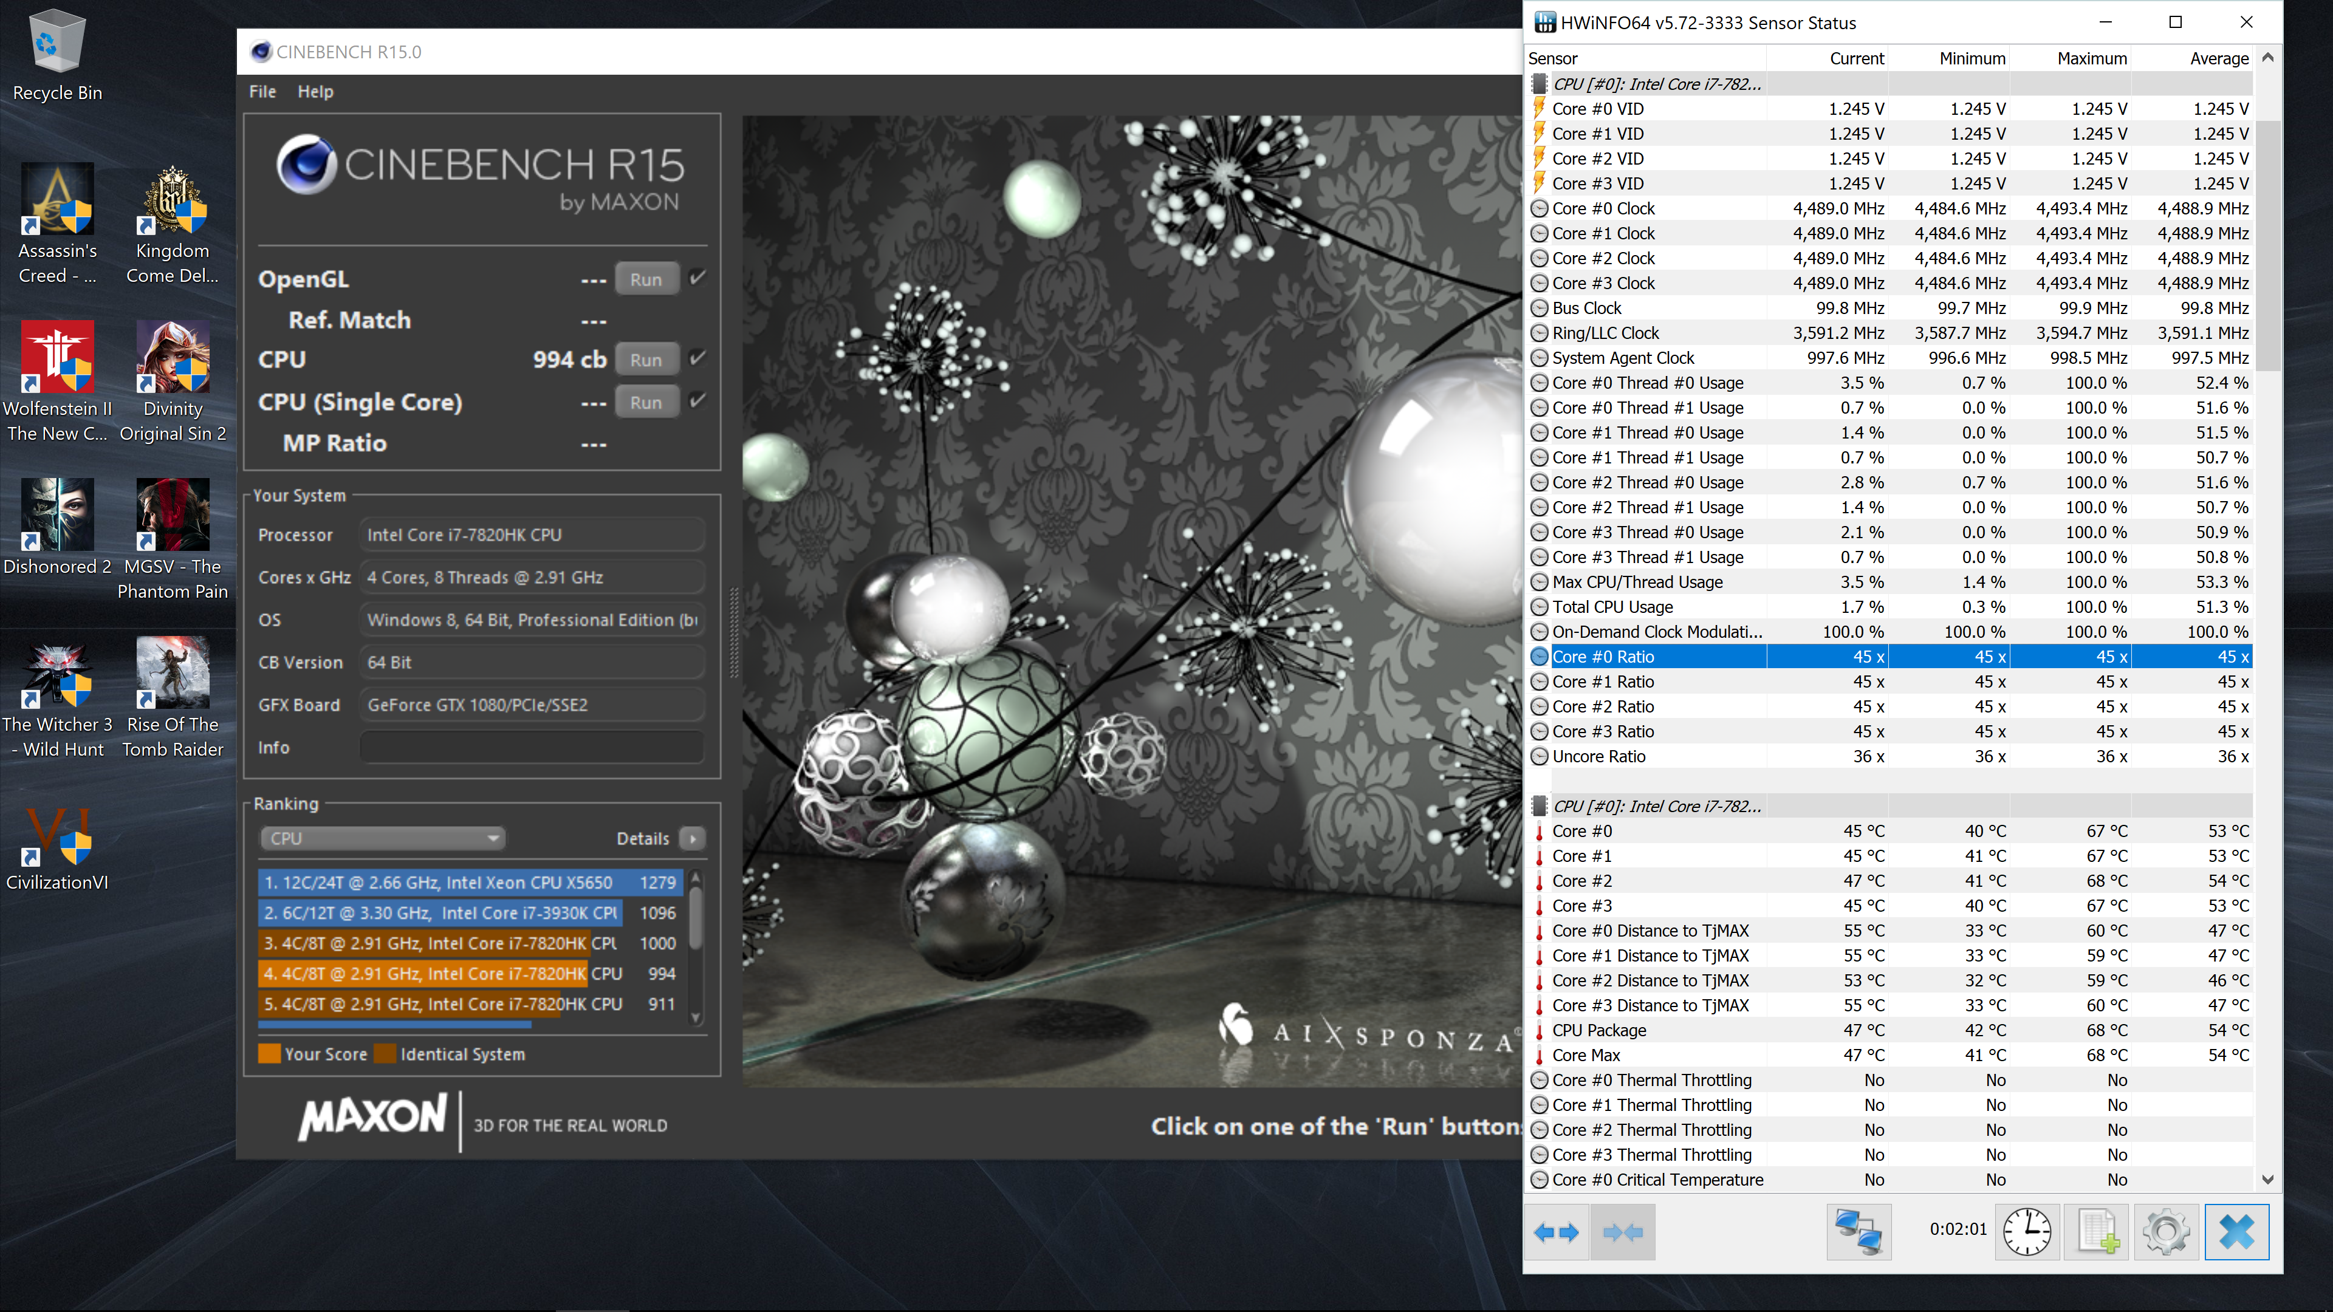Screen dimensions: 2333x1312
Task: Run the CPU benchmark
Action: pos(646,360)
